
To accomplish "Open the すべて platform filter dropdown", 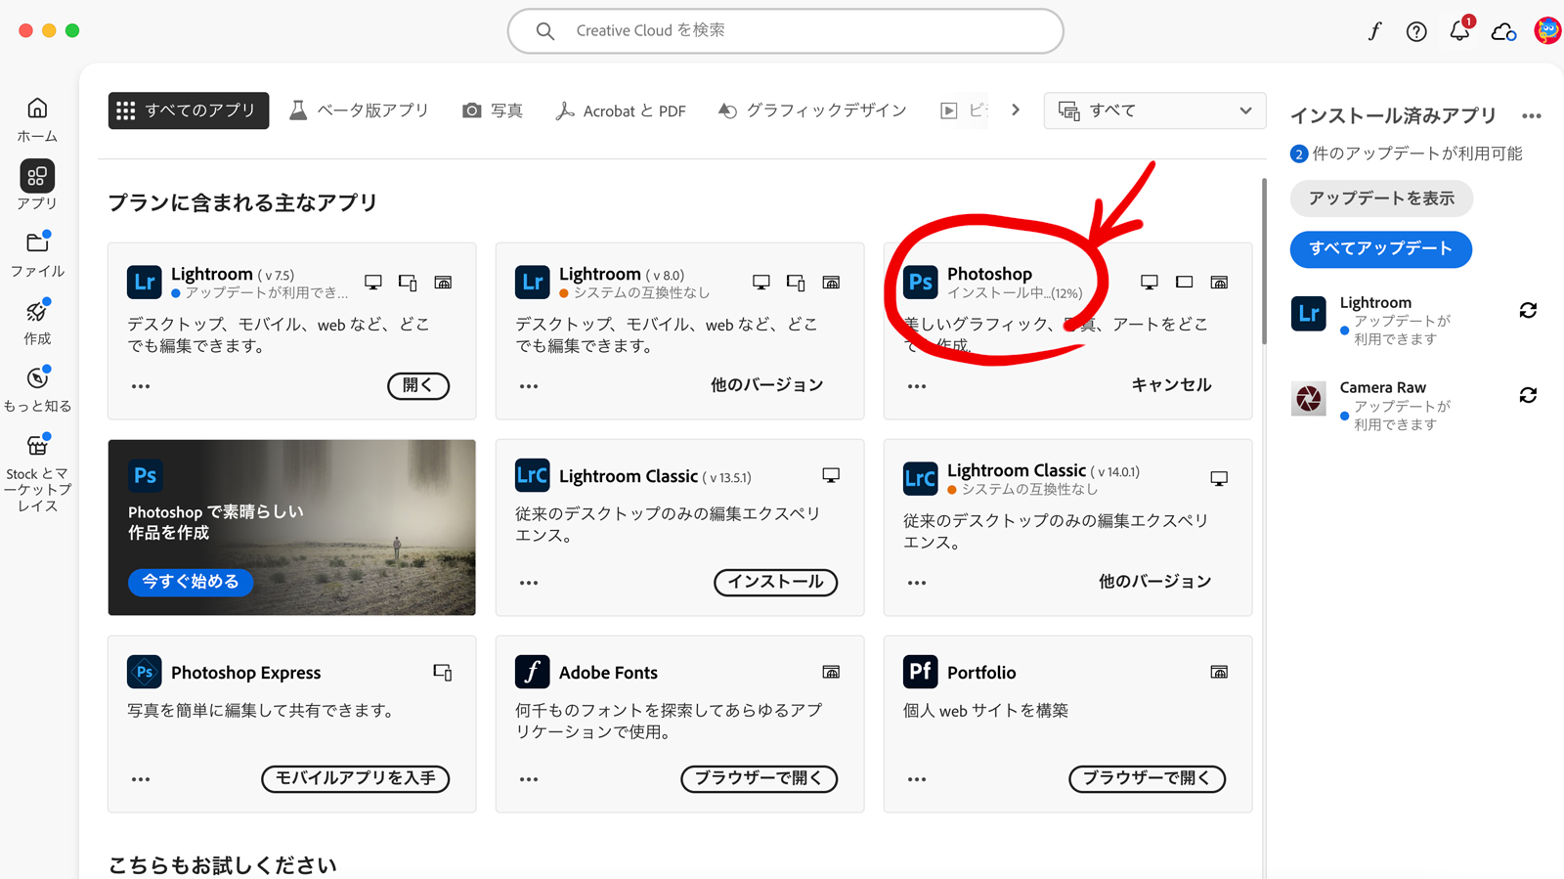I will (x=1154, y=110).
